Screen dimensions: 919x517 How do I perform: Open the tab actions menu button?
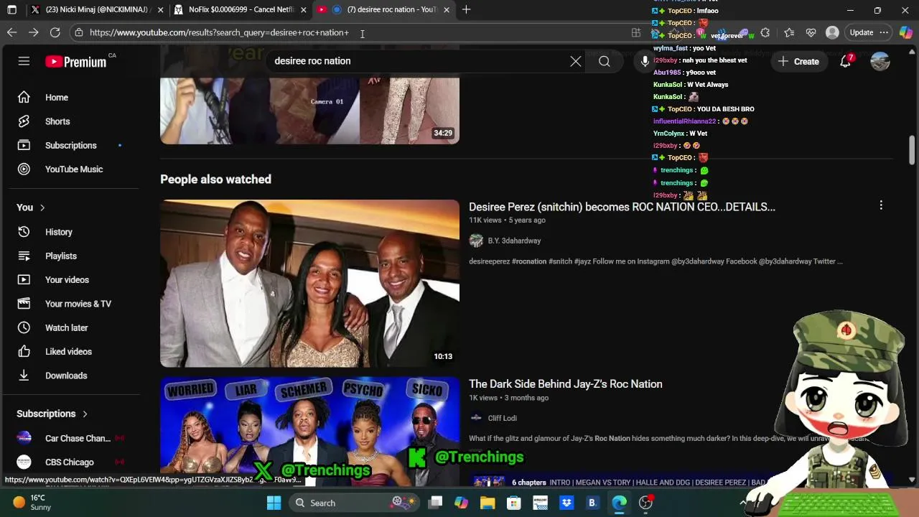coord(11,10)
